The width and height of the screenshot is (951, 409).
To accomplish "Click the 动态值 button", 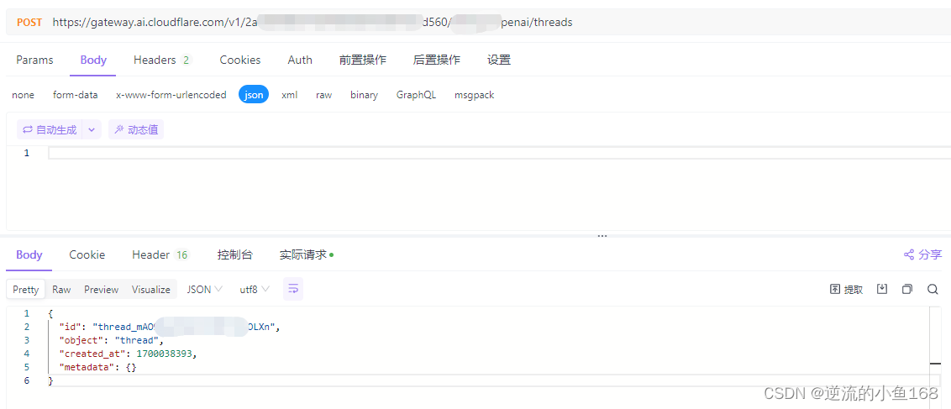I will coord(136,129).
